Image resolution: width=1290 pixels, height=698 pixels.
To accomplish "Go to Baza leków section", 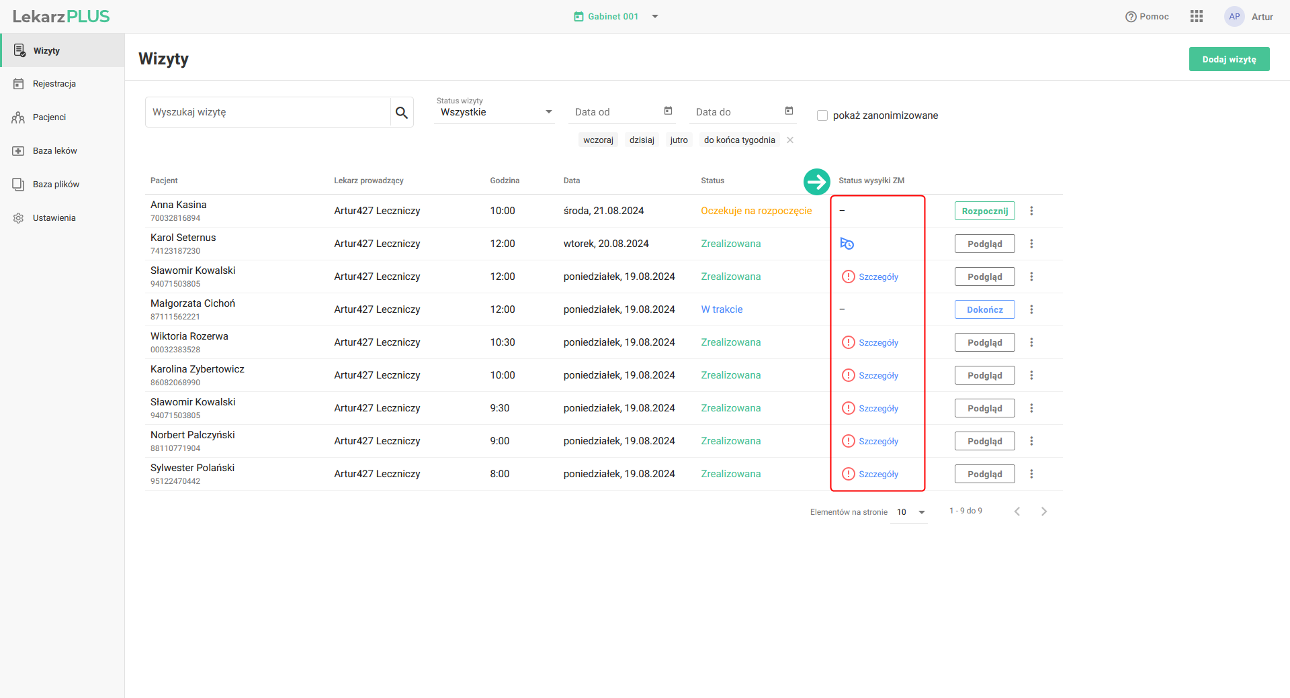I will (54, 151).
